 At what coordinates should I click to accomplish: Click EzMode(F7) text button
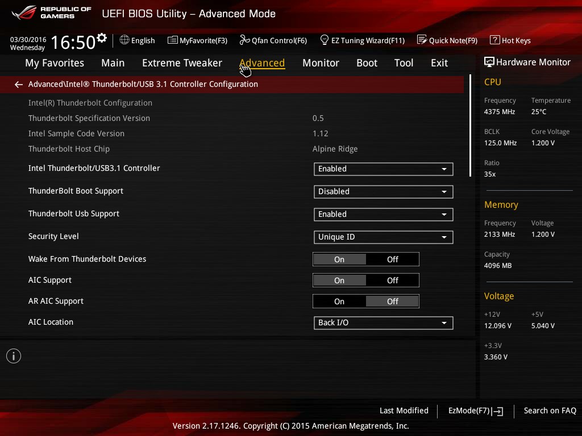point(469,411)
